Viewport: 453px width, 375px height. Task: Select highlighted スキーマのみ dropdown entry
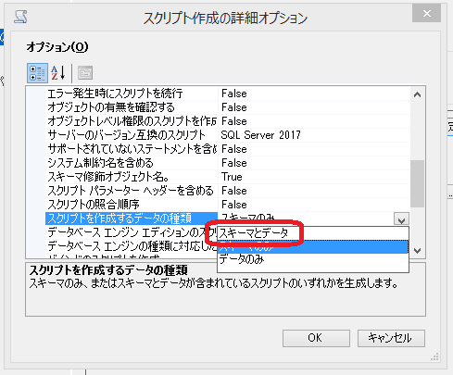(313, 247)
